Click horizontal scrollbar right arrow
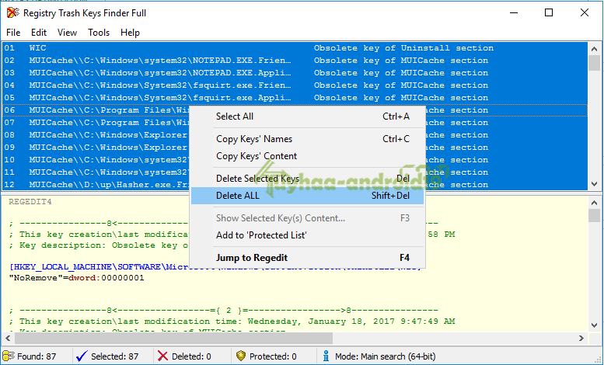The height and width of the screenshot is (365, 604). coord(581,338)
